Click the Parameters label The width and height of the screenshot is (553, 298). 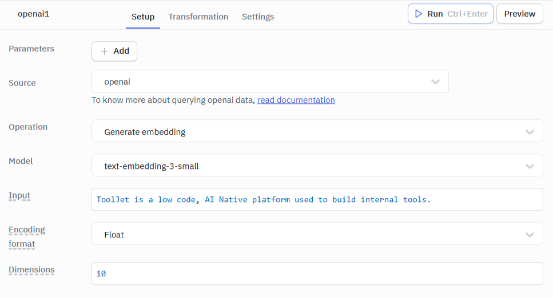31,49
